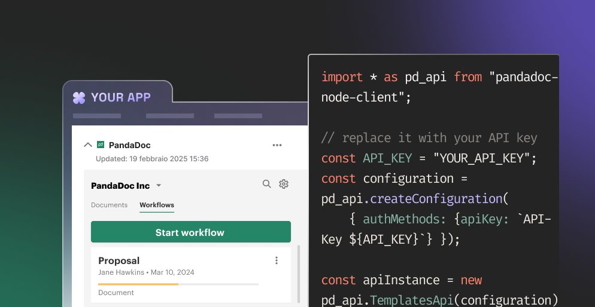Click the Proposal card's orange progress bar
595x307 pixels.
tap(138, 284)
